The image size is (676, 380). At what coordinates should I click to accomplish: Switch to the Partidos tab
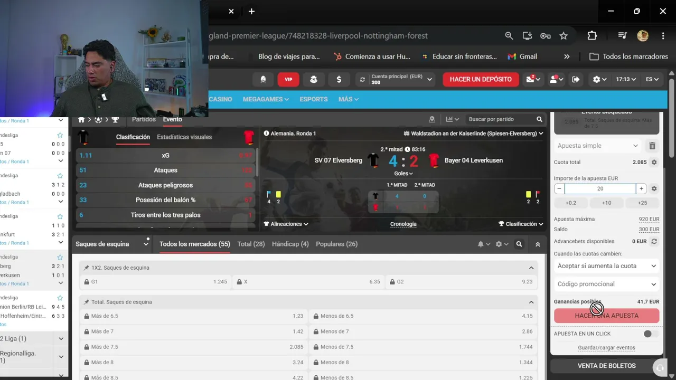pos(144,119)
